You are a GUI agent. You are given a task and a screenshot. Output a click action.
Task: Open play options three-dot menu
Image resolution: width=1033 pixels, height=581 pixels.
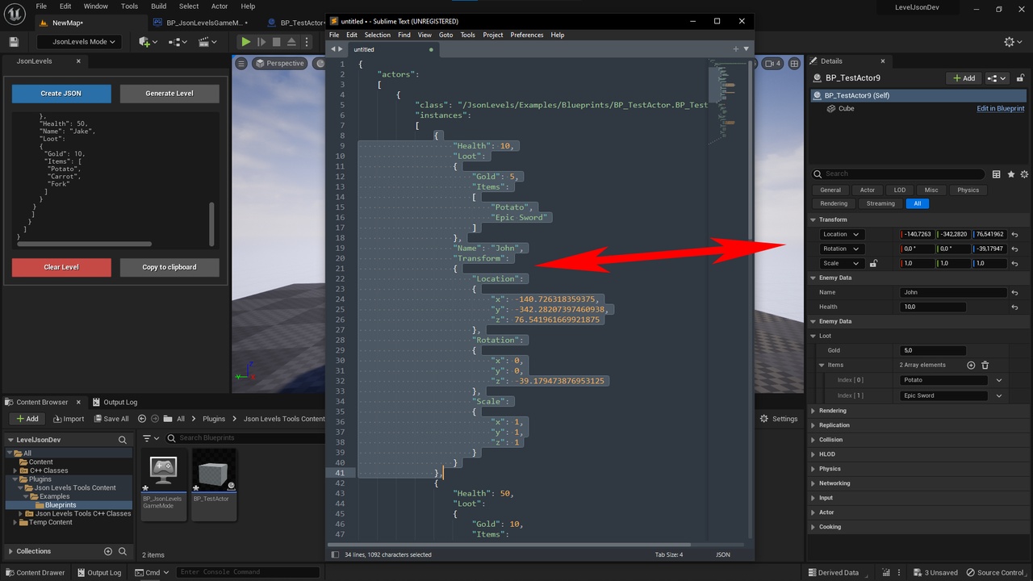click(307, 42)
